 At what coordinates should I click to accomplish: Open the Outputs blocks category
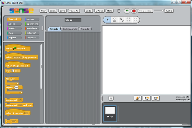32,38
